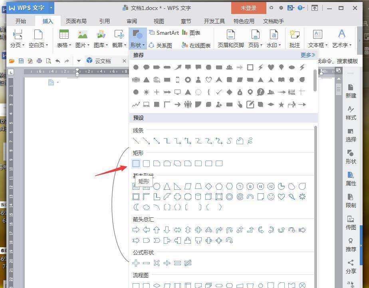Screen dimensions: 369x288
Task: Switch to the 引用 tab
Action: click(105, 21)
